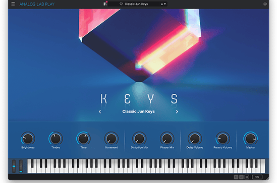Open settings via the top-right gear icon
277x183 pixels.
265,4
